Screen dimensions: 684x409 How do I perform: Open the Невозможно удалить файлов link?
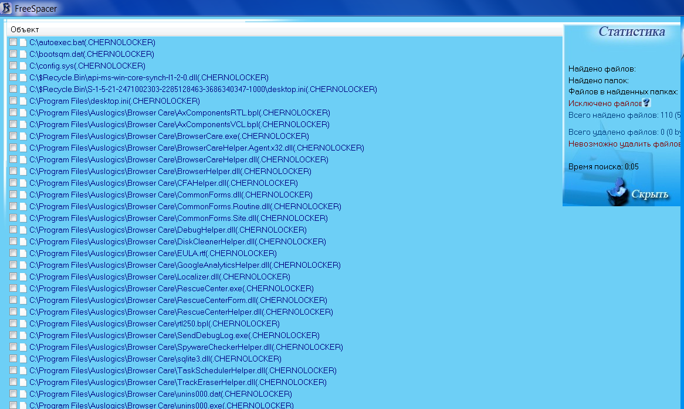[624, 144]
